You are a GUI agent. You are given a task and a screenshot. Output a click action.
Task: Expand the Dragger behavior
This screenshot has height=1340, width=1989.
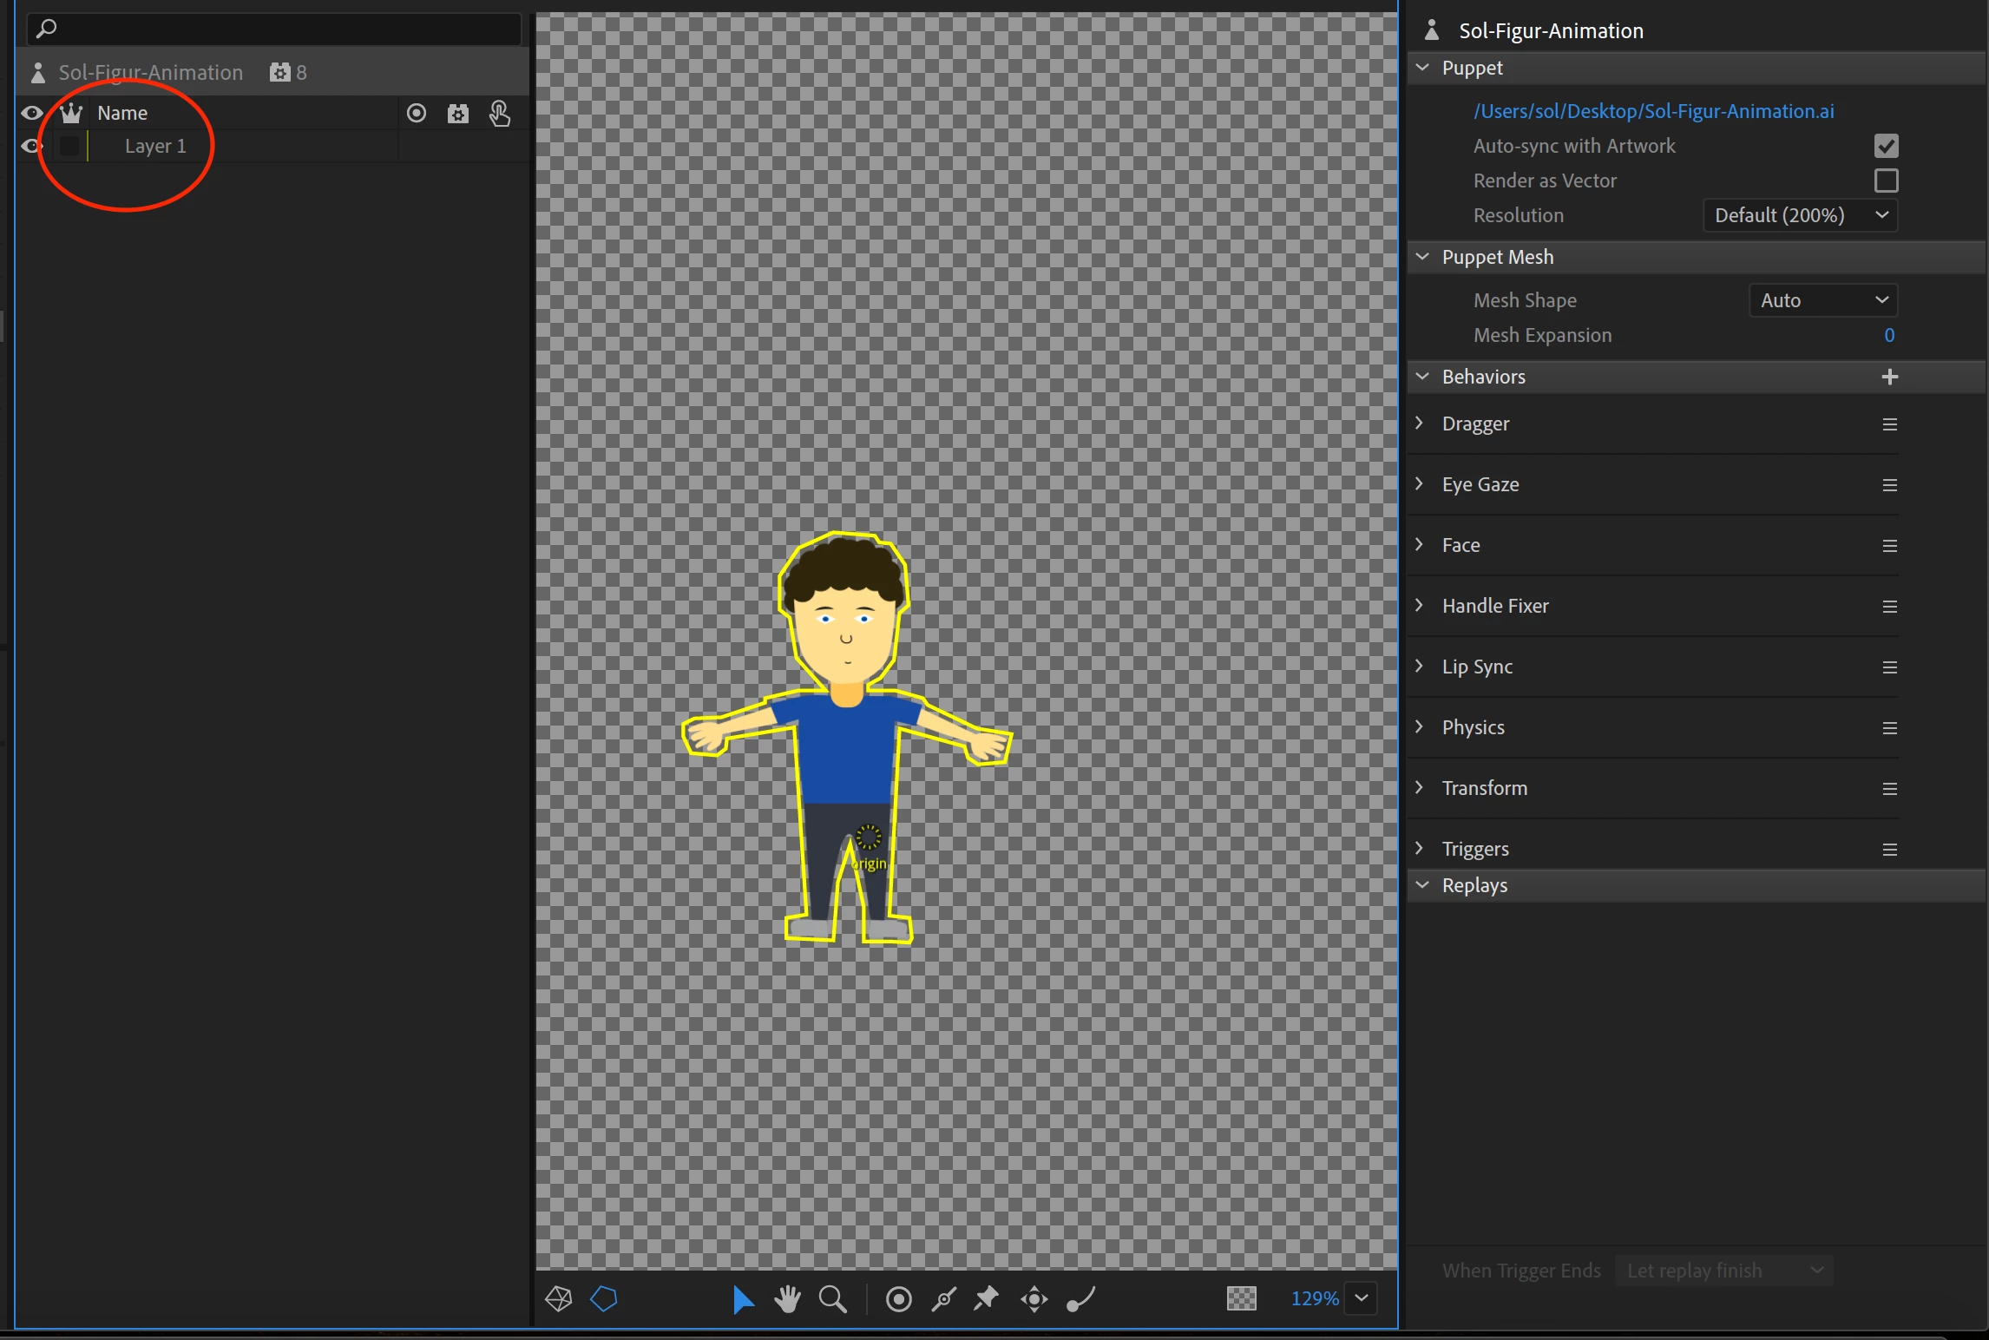[1420, 424]
